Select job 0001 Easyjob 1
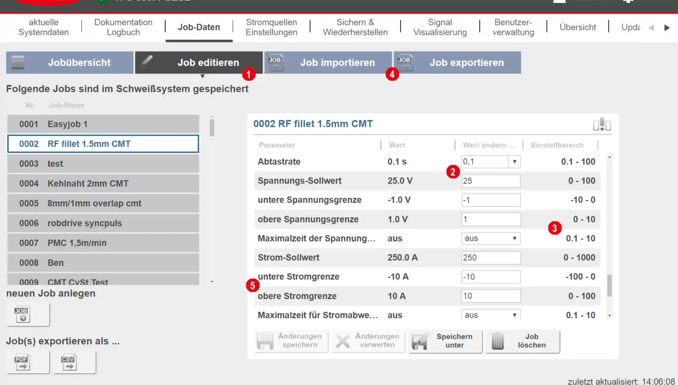The image size is (678, 385). tap(103, 124)
